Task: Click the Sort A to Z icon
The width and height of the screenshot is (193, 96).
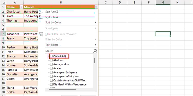Action: 41,12
